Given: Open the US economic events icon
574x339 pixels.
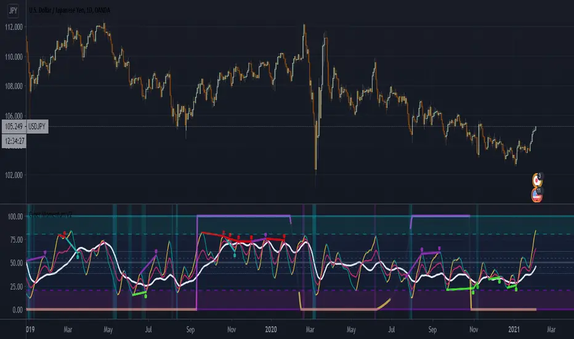Looking at the screenshot, I should pyautogui.click(x=536, y=195).
